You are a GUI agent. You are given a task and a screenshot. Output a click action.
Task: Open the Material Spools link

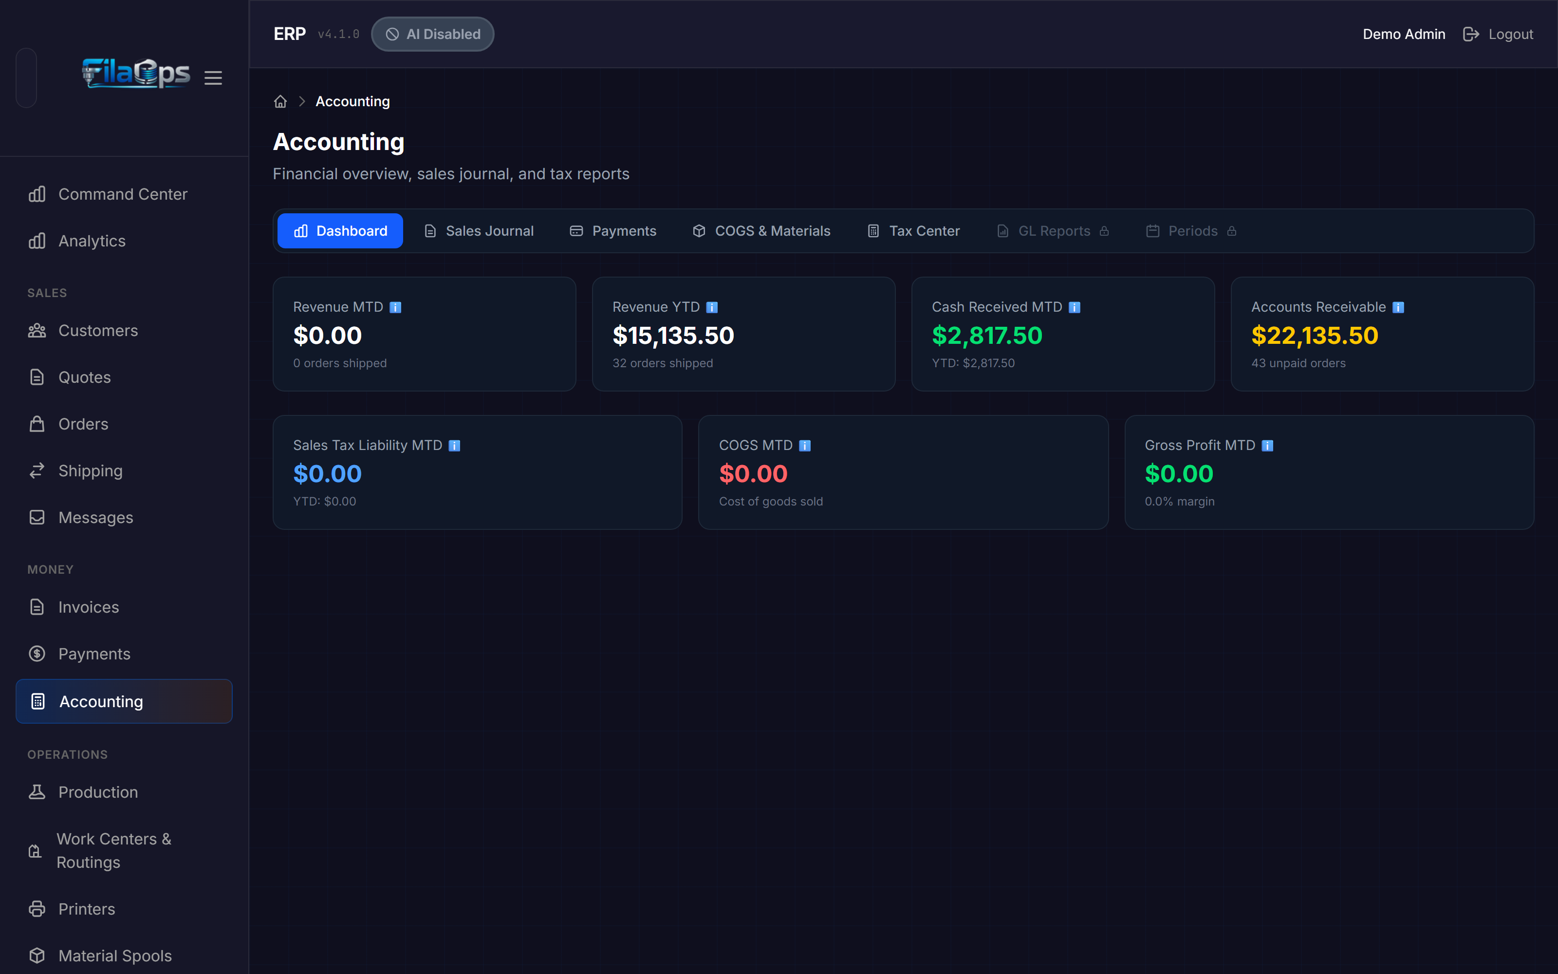(124, 956)
